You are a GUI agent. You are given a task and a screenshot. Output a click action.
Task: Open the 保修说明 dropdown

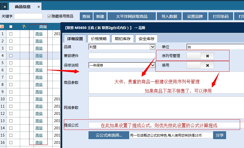pos(152,65)
